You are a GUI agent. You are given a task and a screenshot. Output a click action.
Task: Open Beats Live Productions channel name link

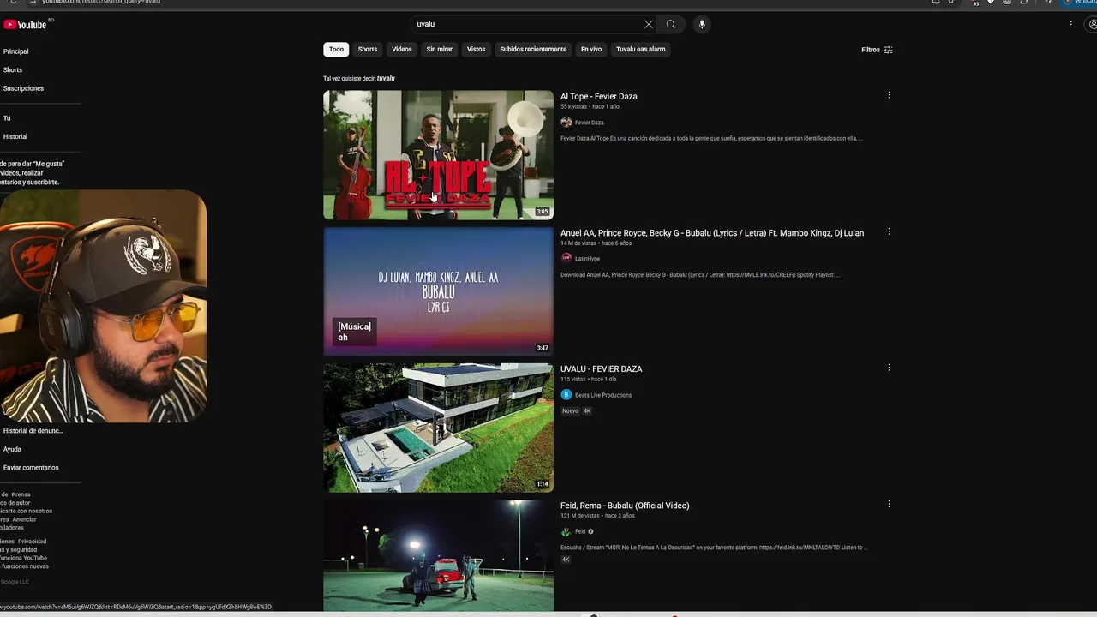(603, 395)
